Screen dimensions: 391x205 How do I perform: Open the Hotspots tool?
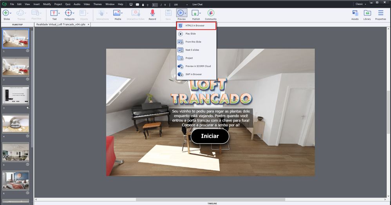(x=69, y=13)
